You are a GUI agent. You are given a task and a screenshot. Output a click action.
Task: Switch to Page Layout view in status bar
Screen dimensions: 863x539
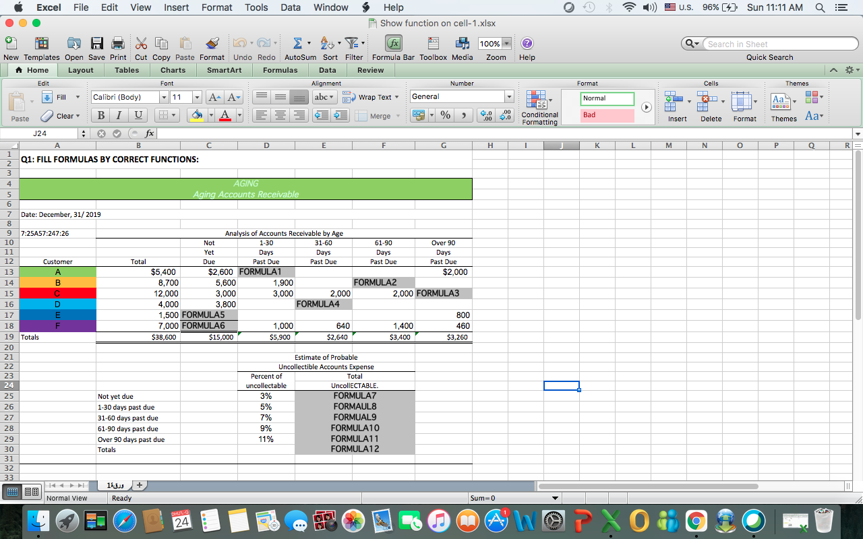pyautogui.click(x=30, y=492)
